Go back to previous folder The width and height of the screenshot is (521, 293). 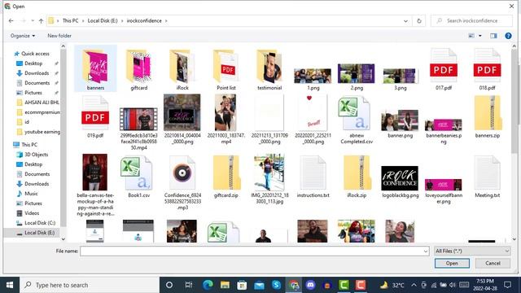point(11,20)
